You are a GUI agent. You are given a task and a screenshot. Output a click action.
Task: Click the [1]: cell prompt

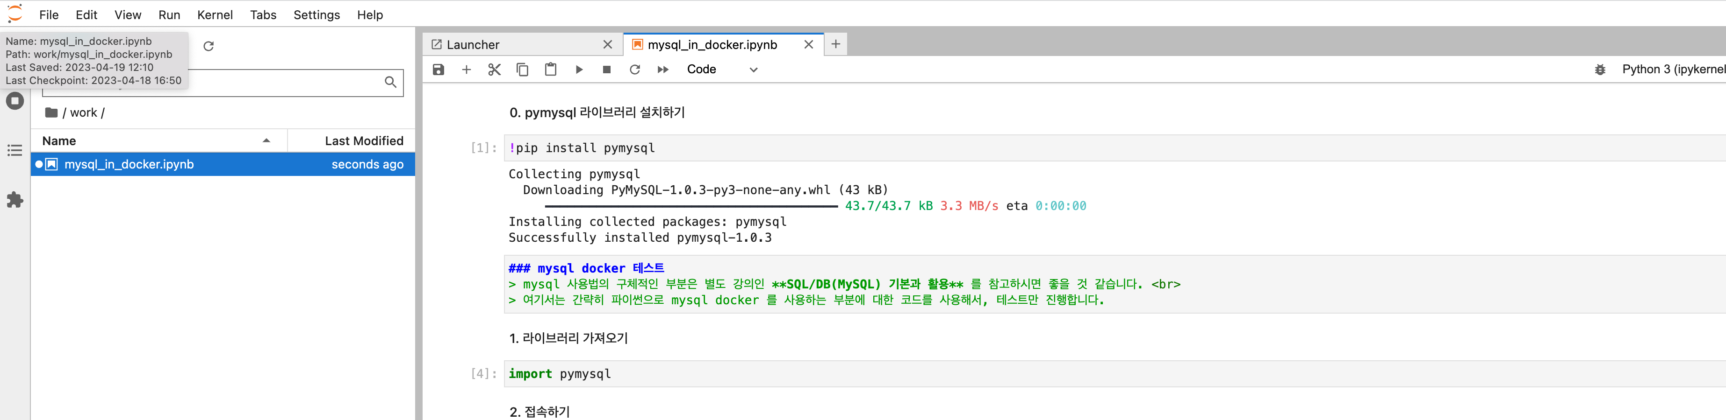click(x=484, y=148)
